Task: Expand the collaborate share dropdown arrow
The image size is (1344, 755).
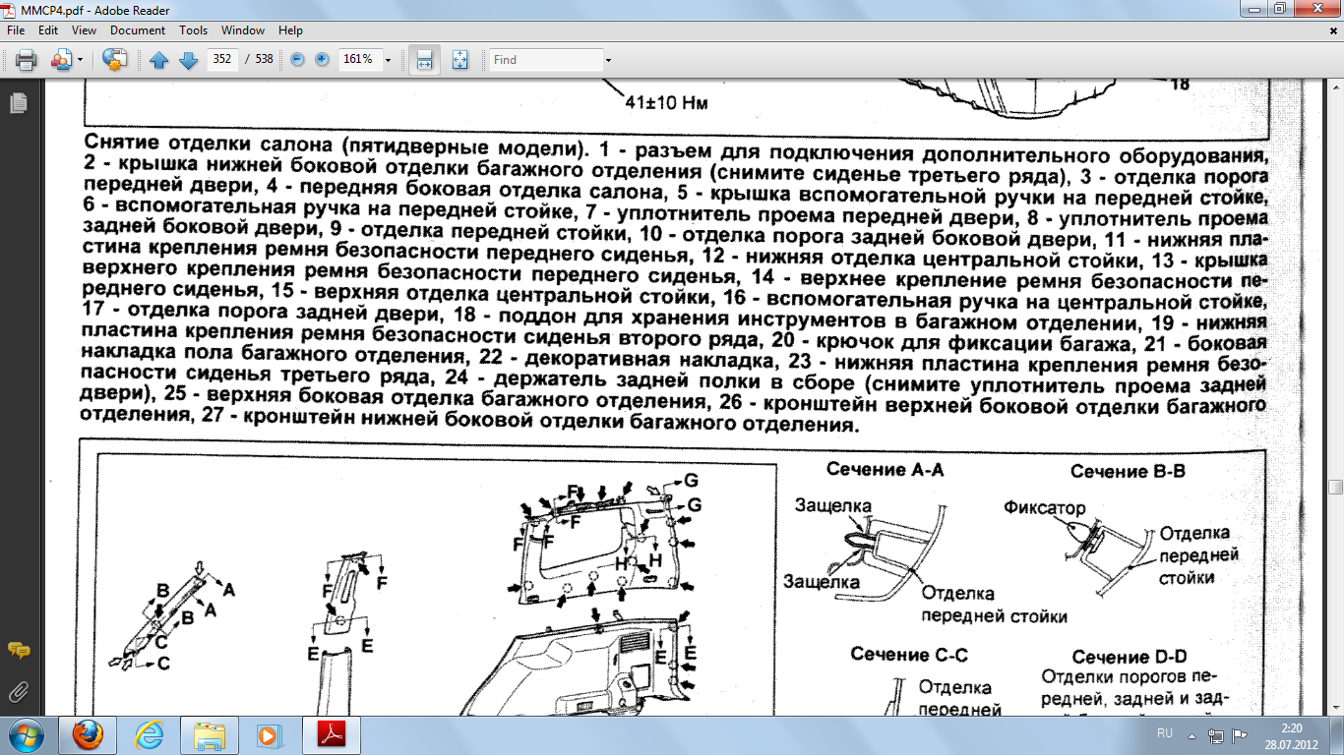Action: [x=80, y=60]
